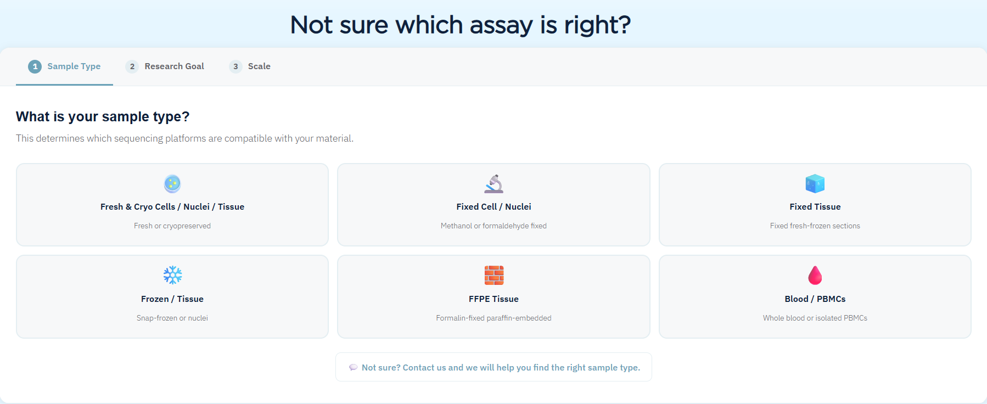Image resolution: width=987 pixels, height=404 pixels.
Task: Select the Sample Type tab label
Action: point(74,66)
